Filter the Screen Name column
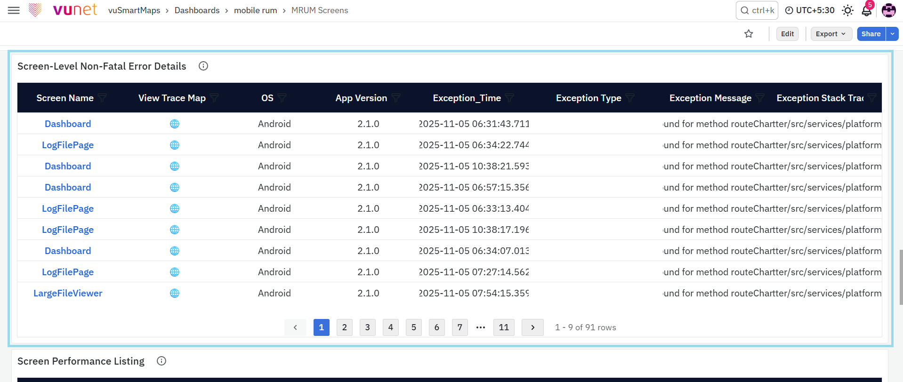This screenshot has width=903, height=382. coord(102,98)
